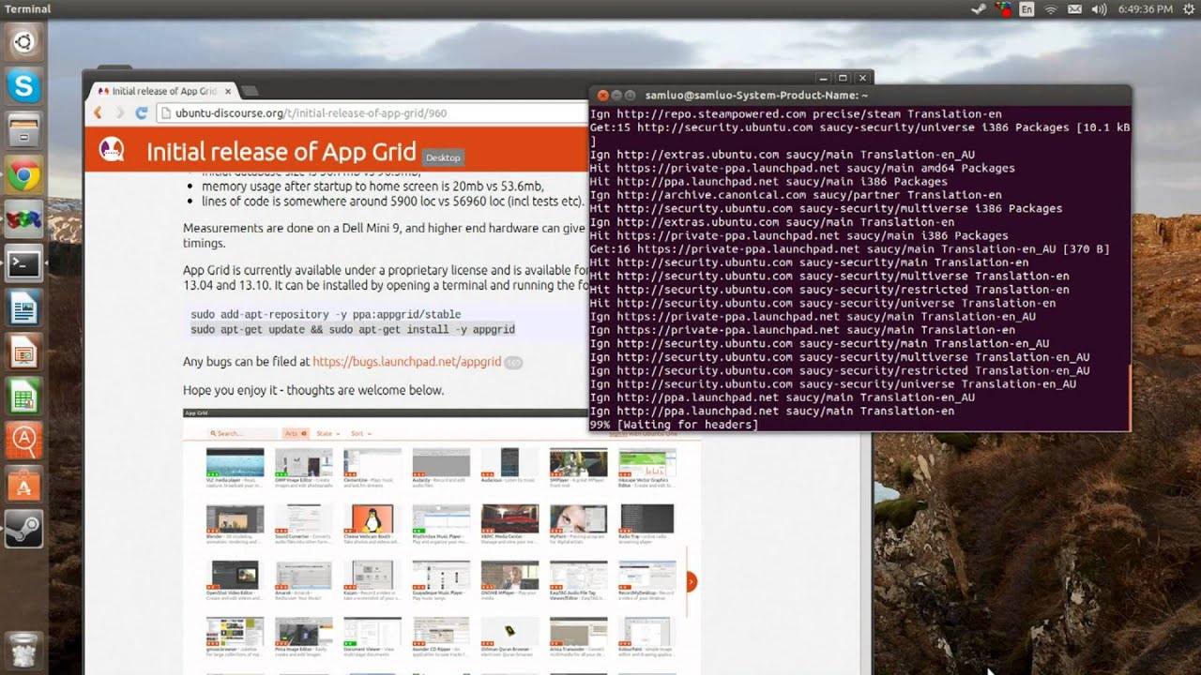Viewport: 1201px width, 675px height.
Task: Launch Steam from the launcher
Action: click(x=23, y=531)
